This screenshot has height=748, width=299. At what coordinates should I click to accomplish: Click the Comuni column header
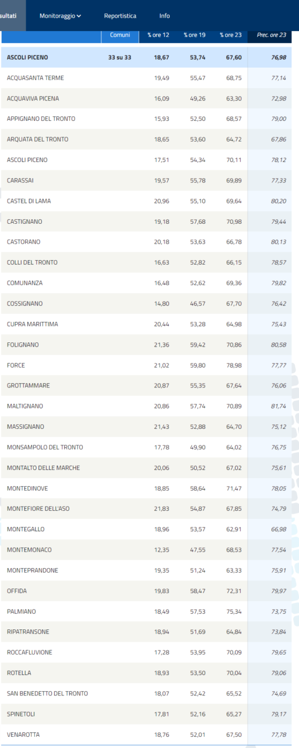point(120,35)
